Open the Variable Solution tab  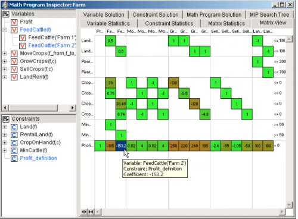pos(104,15)
